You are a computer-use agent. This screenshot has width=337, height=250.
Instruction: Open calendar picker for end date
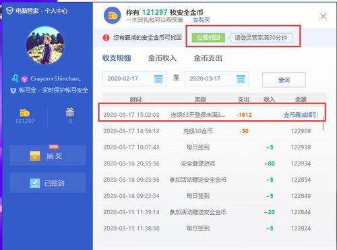[241, 79]
